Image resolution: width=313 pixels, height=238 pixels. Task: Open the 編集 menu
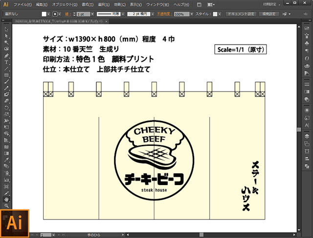pos(42,4)
